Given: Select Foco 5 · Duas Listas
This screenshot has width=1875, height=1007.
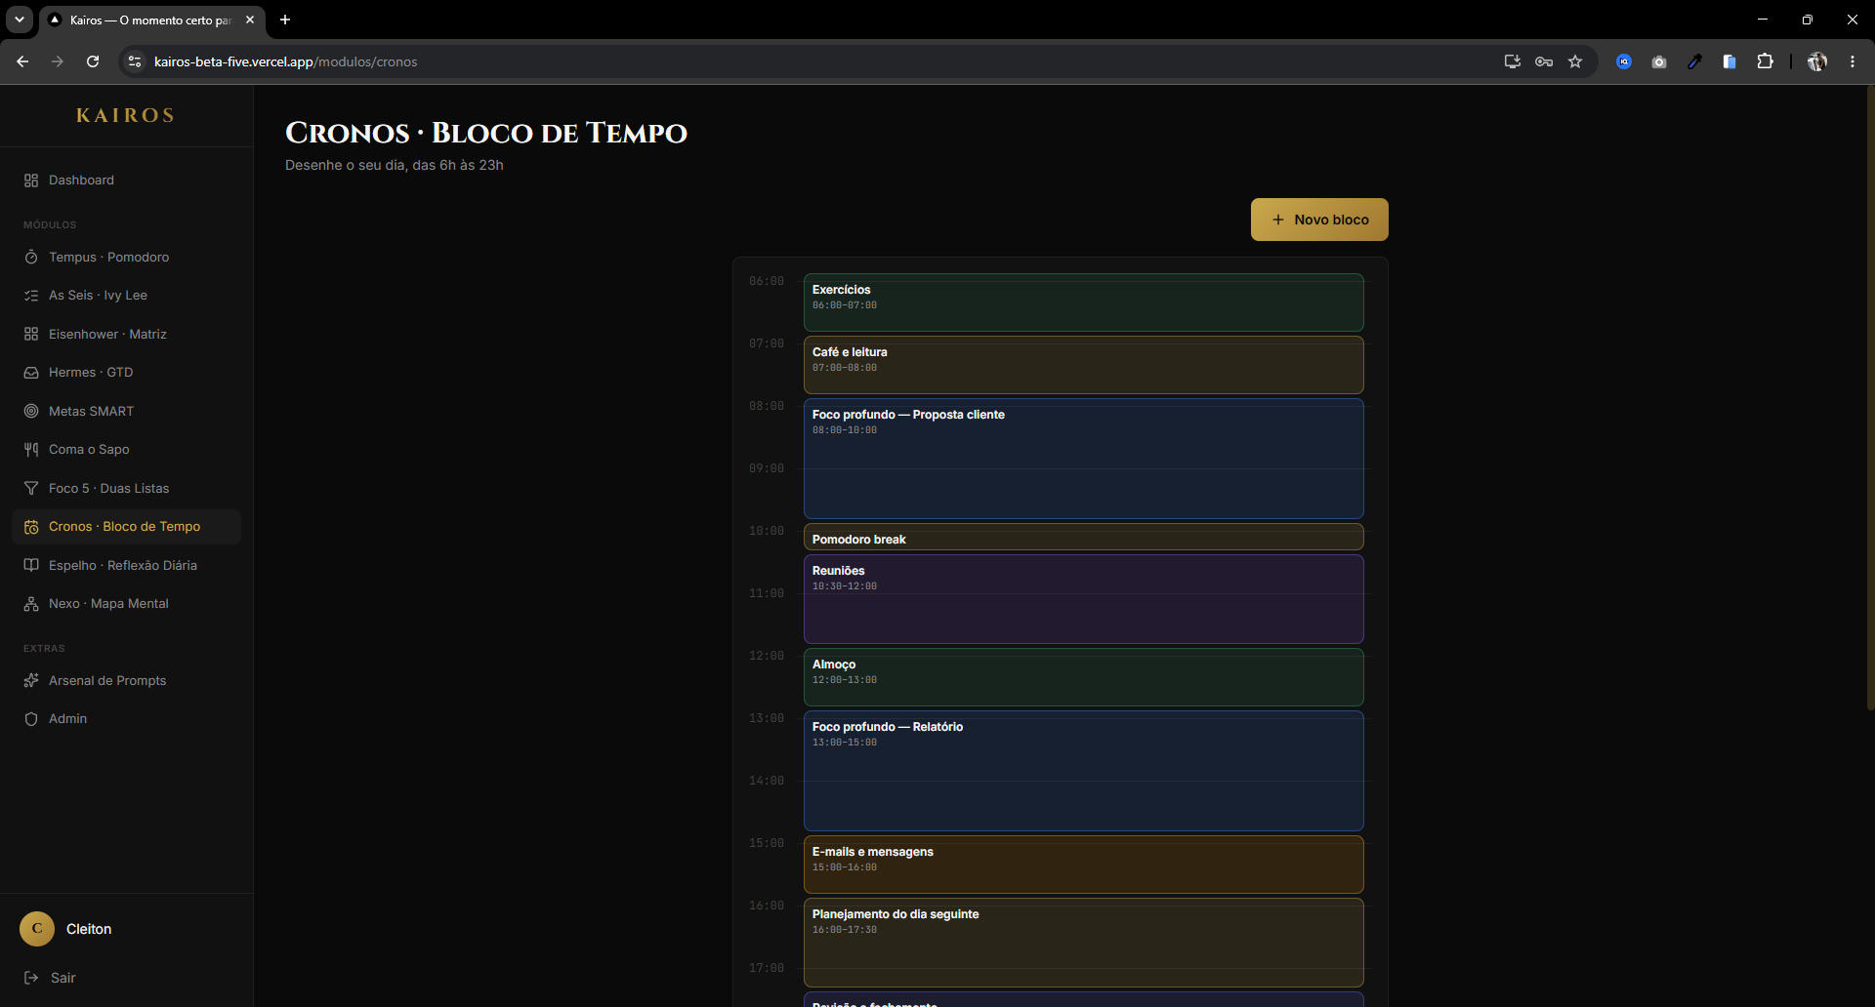Looking at the screenshot, I should [x=126, y=489].
